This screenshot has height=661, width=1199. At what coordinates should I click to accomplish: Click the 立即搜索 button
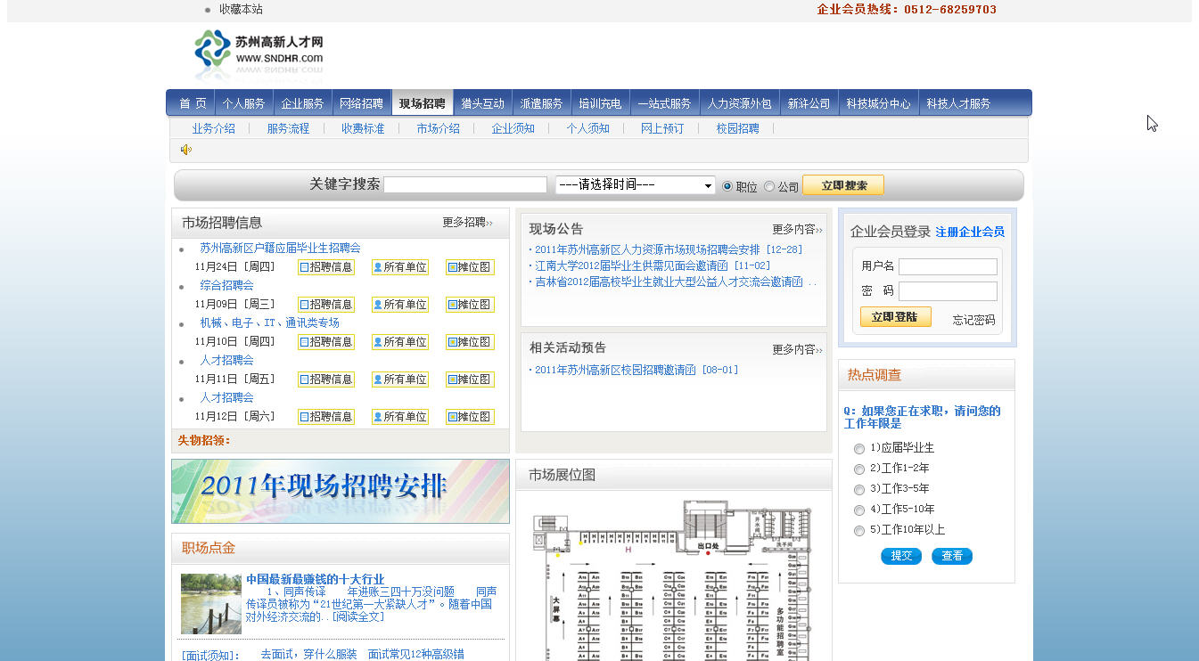point(843,185)
